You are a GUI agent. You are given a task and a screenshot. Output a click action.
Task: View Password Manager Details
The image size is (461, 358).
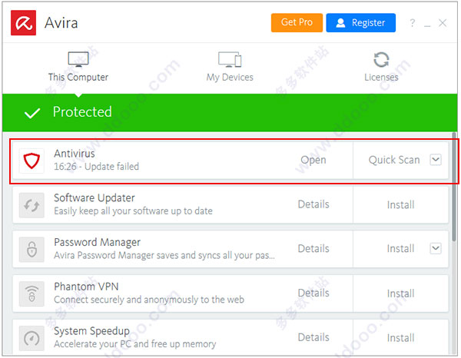313,249
